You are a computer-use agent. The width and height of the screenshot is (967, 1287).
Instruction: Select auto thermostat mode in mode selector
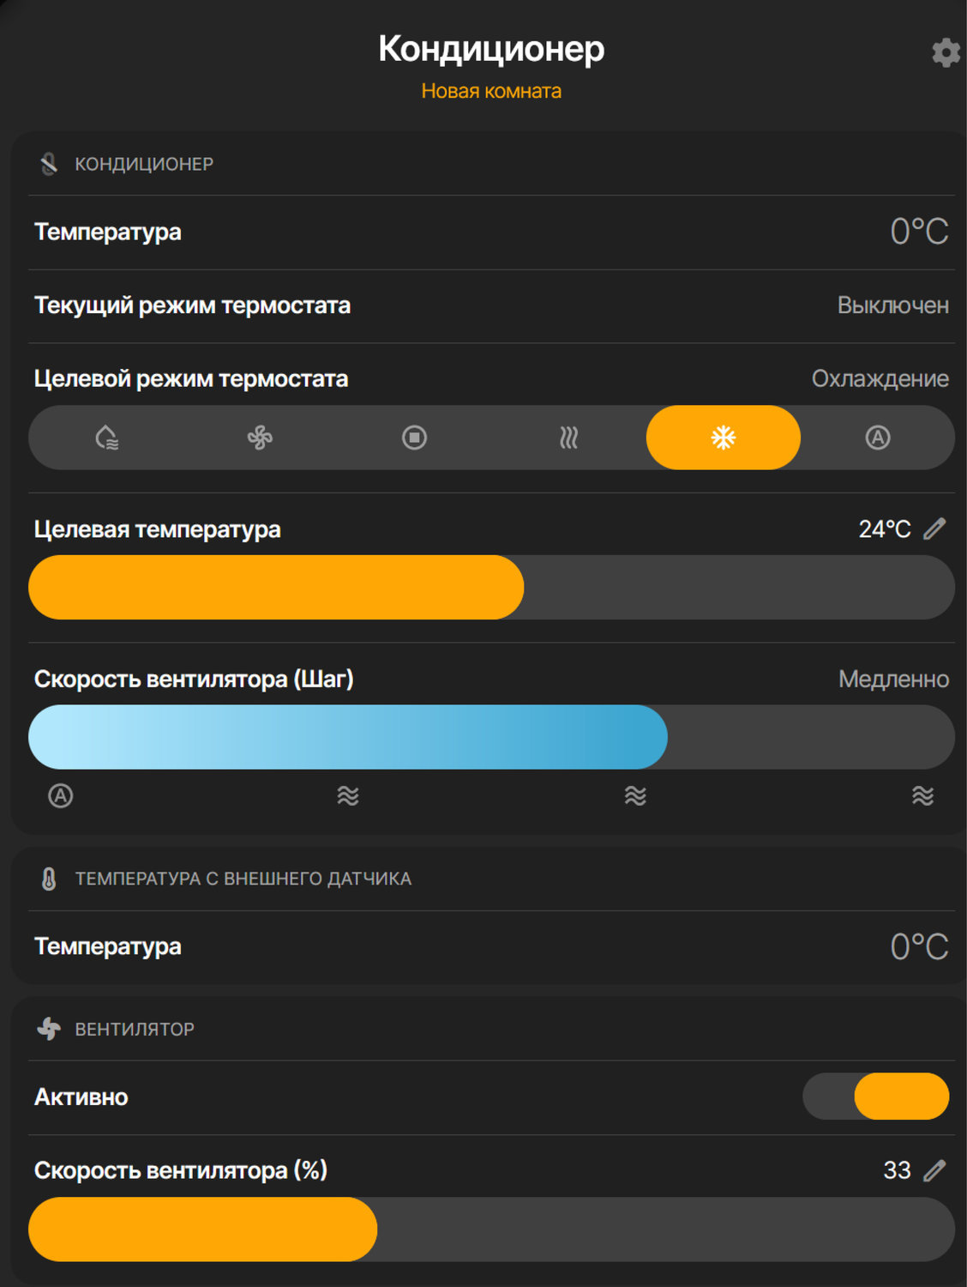877,438
